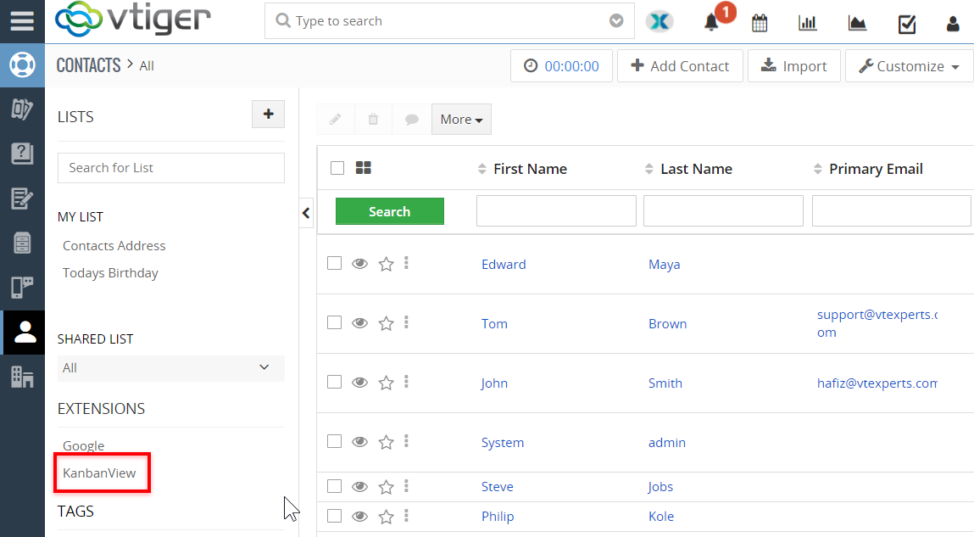Click the X extension icon in header

point(660,22)
